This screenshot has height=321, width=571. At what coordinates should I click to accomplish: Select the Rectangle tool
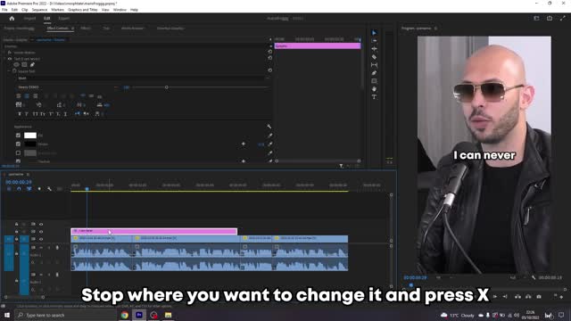[x=374, y=81]
